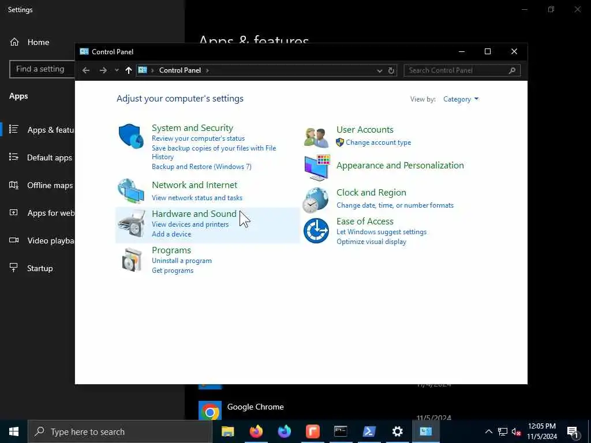
Task: Switch to the Settings gear taskbar icon
Action: tap(397, 431)
